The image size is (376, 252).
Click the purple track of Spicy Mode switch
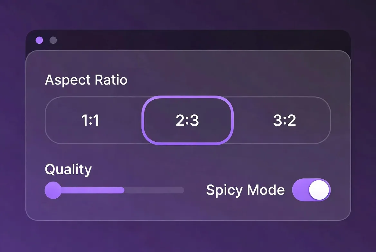coord(300,190)
